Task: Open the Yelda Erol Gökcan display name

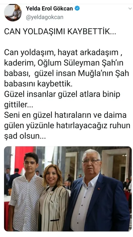Action: click(x=49, y=8)
